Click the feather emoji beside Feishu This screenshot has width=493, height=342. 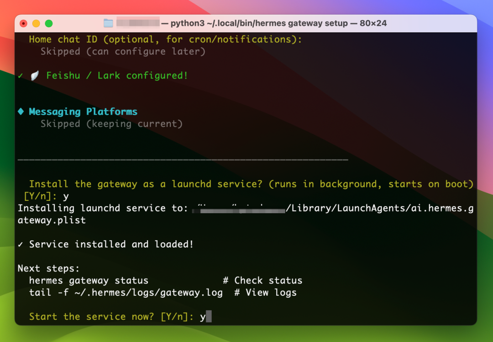35,75
